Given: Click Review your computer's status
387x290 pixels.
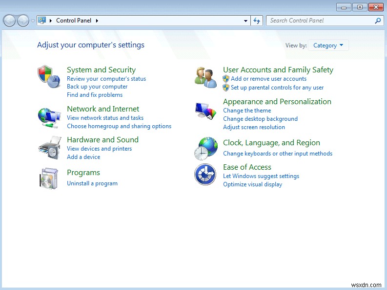Looking at the screenshot, I should coord(106,79).
